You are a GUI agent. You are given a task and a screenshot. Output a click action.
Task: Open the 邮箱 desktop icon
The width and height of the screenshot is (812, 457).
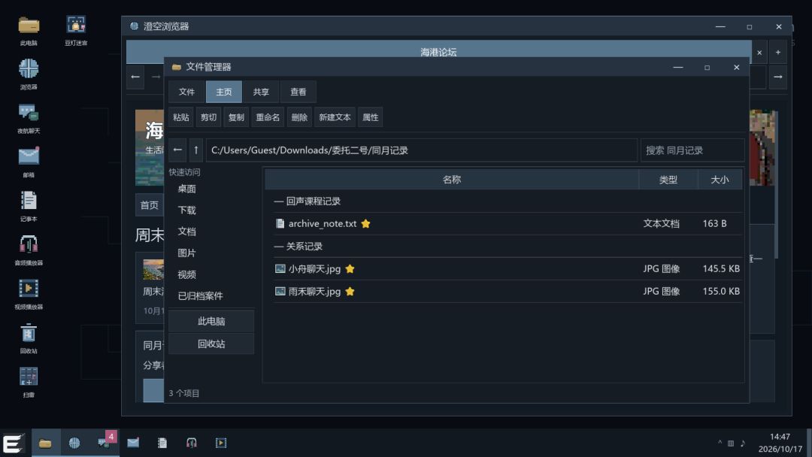29,162
